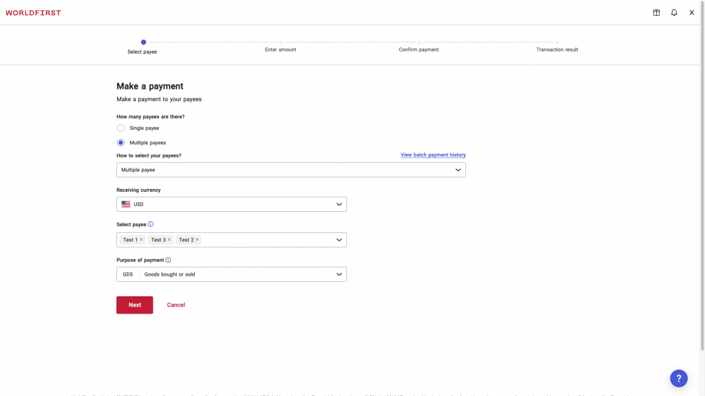Go to Confirm payment step
Image resolution: width=705 pixels, height=396 pixels.
(x=419, y=47)
